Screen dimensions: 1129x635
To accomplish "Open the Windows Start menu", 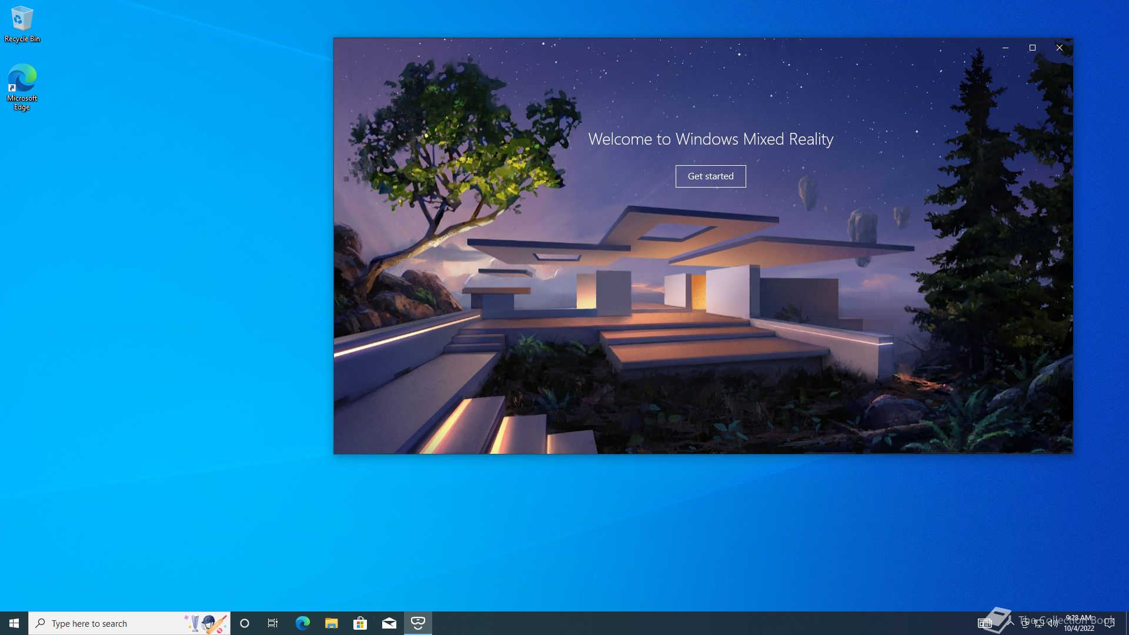I will coord(14,623).
